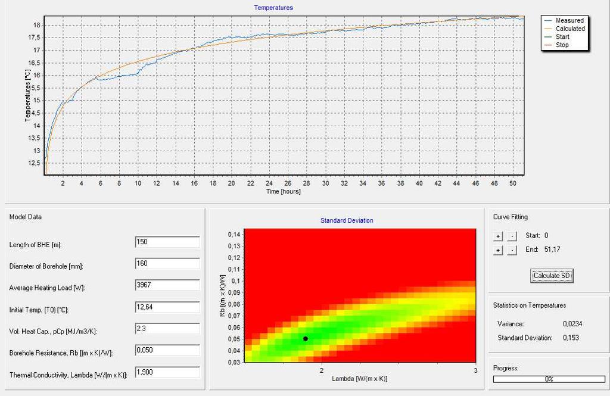The height and width of the screenshot is (396, 610).
Task: Edit the Vol. Heat Cap. field
Action: tap(167, 328)
